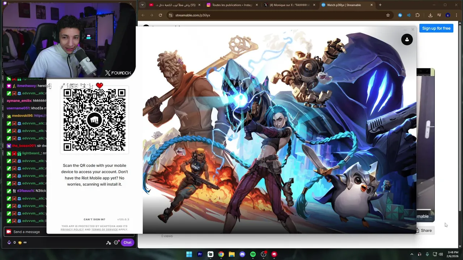Go back in browser history

pos(143,15)
